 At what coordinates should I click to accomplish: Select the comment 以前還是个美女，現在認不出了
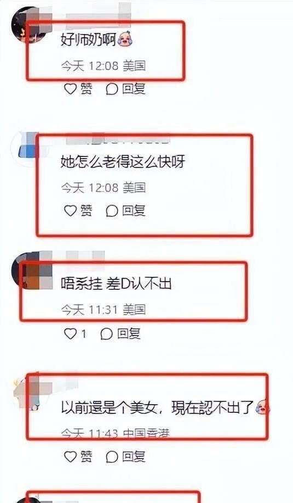pyautogui.click(x=157, y=407)
